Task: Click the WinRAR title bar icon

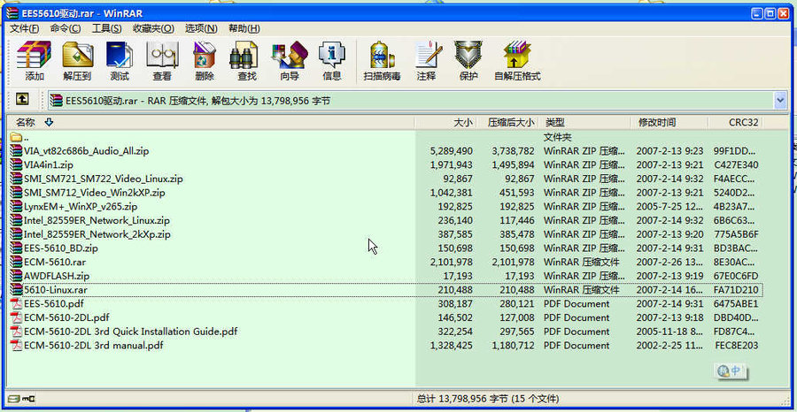Action: pos(12,13)
